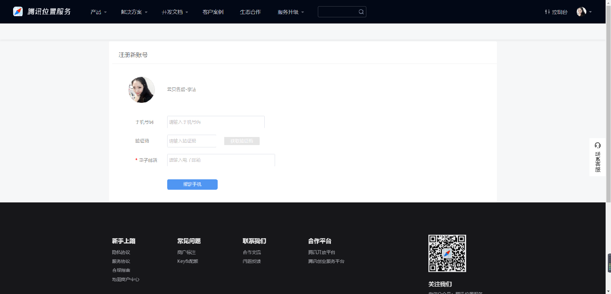
Task: Click the 常见问题 footer heading
Action: [x=189, y=241]
